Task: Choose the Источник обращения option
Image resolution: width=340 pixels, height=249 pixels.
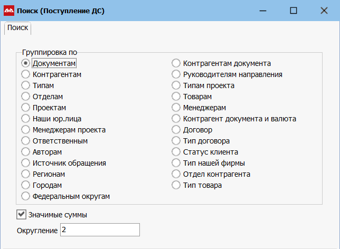Action: pyautogui.click(x=25, y=163)
